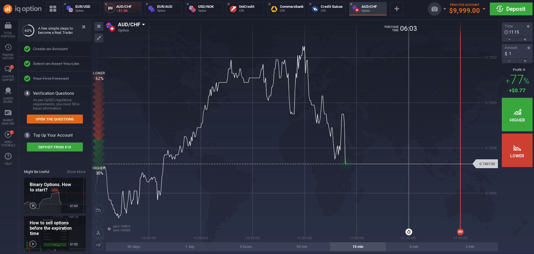Viewport: 534px width, 254px height.
Task: Click the 60% progress circle
Action: (x=28, y=30)
